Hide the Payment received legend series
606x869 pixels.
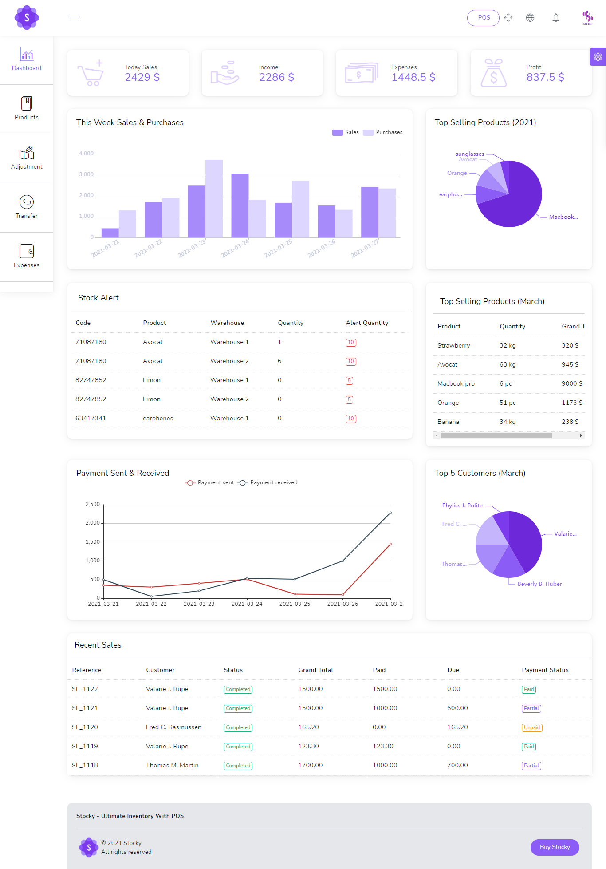click(x=268, y=483)
